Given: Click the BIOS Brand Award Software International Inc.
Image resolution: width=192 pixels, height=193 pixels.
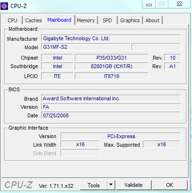Looking at the screenshot, I should 111,98.
